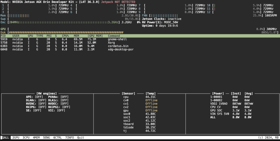Click the Command column header

114,36
